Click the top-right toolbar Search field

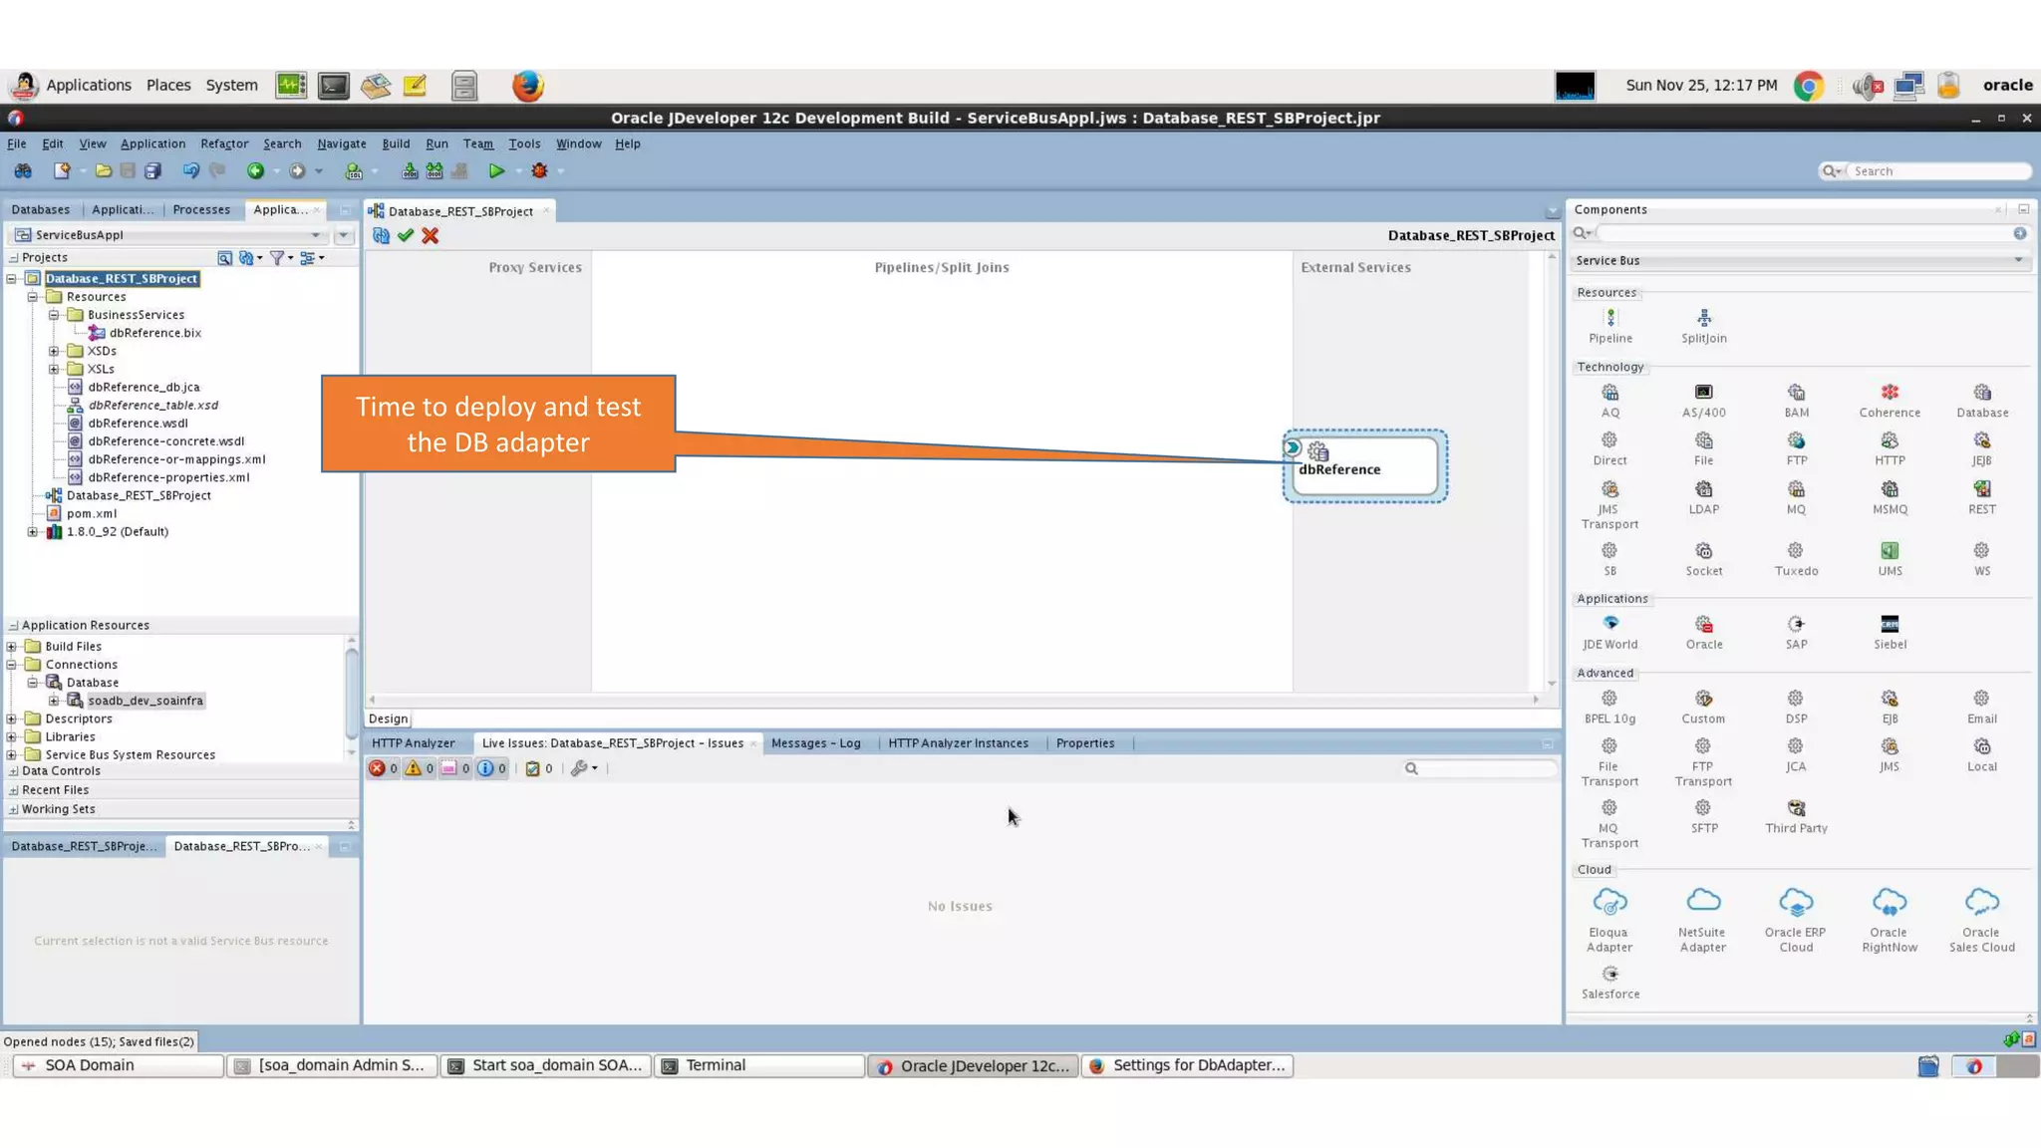[1933, 171]
